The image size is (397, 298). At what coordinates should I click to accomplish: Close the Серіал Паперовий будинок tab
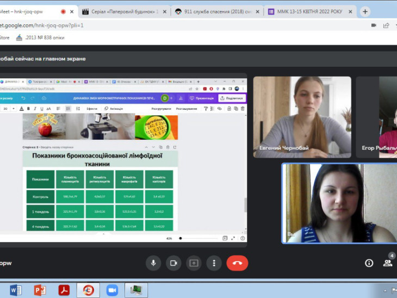(165, 11)
